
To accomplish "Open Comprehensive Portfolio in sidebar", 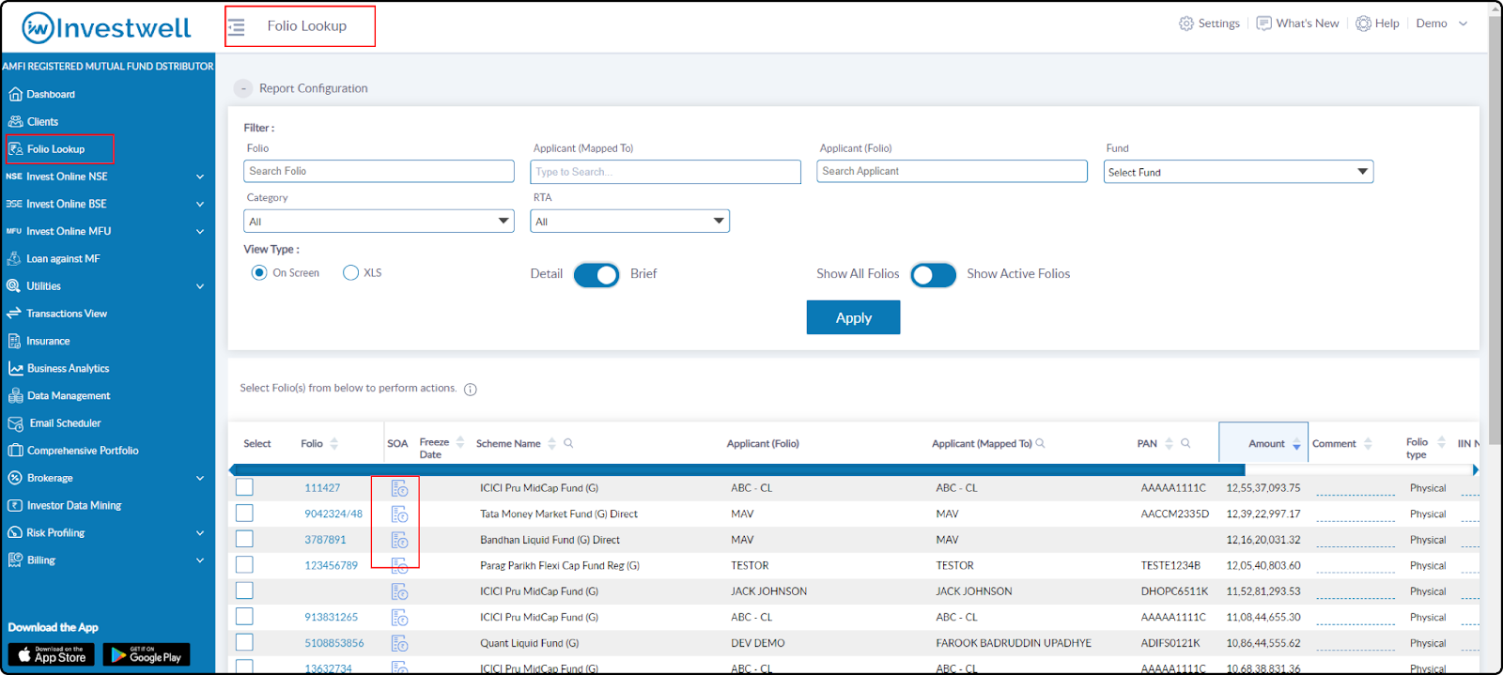I will click(x=83, y=451).
